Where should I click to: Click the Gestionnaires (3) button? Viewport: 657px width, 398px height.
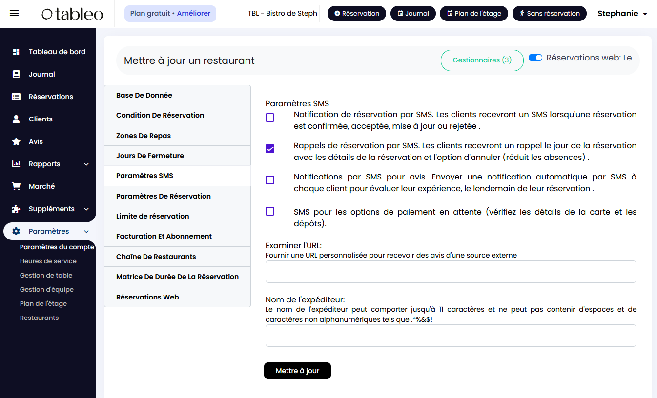coord(482,60)
